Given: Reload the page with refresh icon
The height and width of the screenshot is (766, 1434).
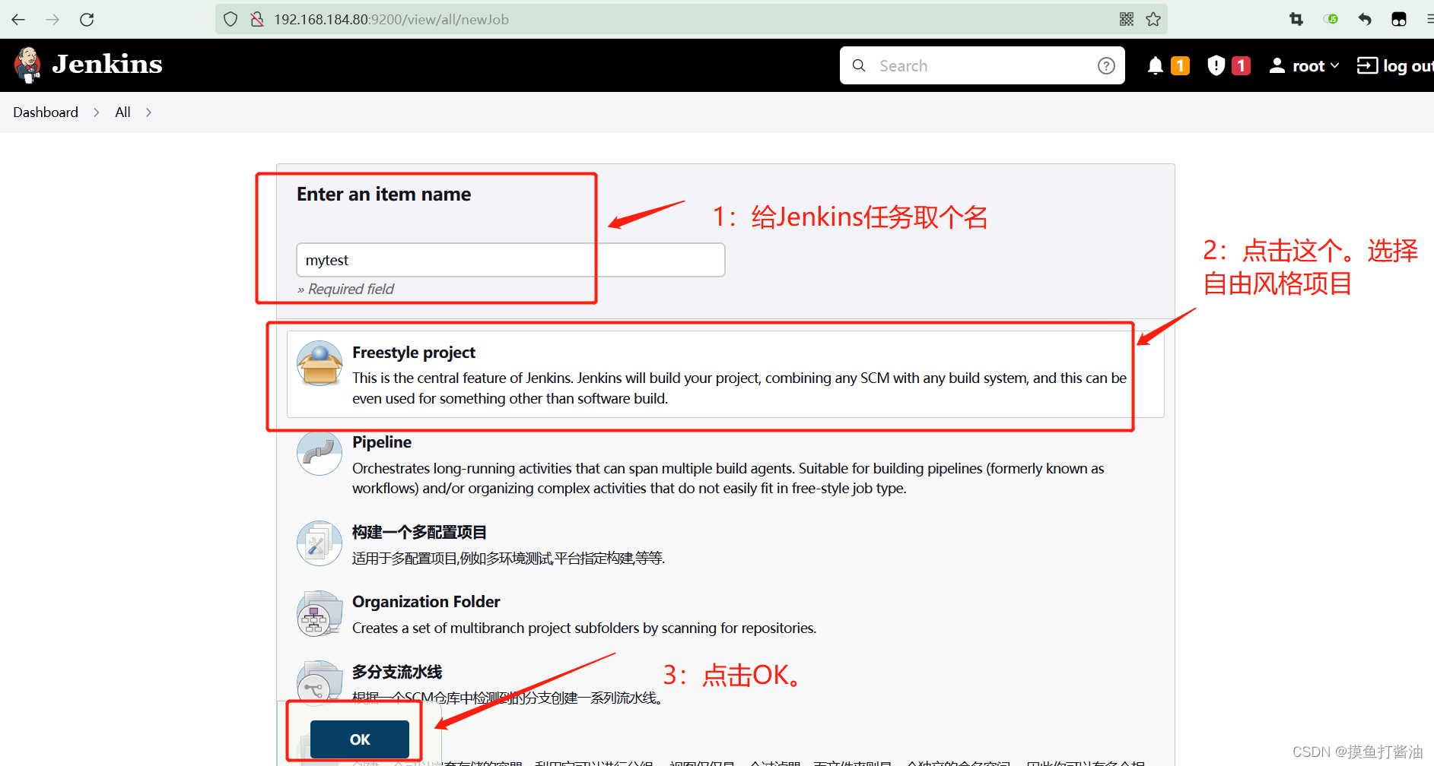Looking at the screenshot, I should [87, 19].
